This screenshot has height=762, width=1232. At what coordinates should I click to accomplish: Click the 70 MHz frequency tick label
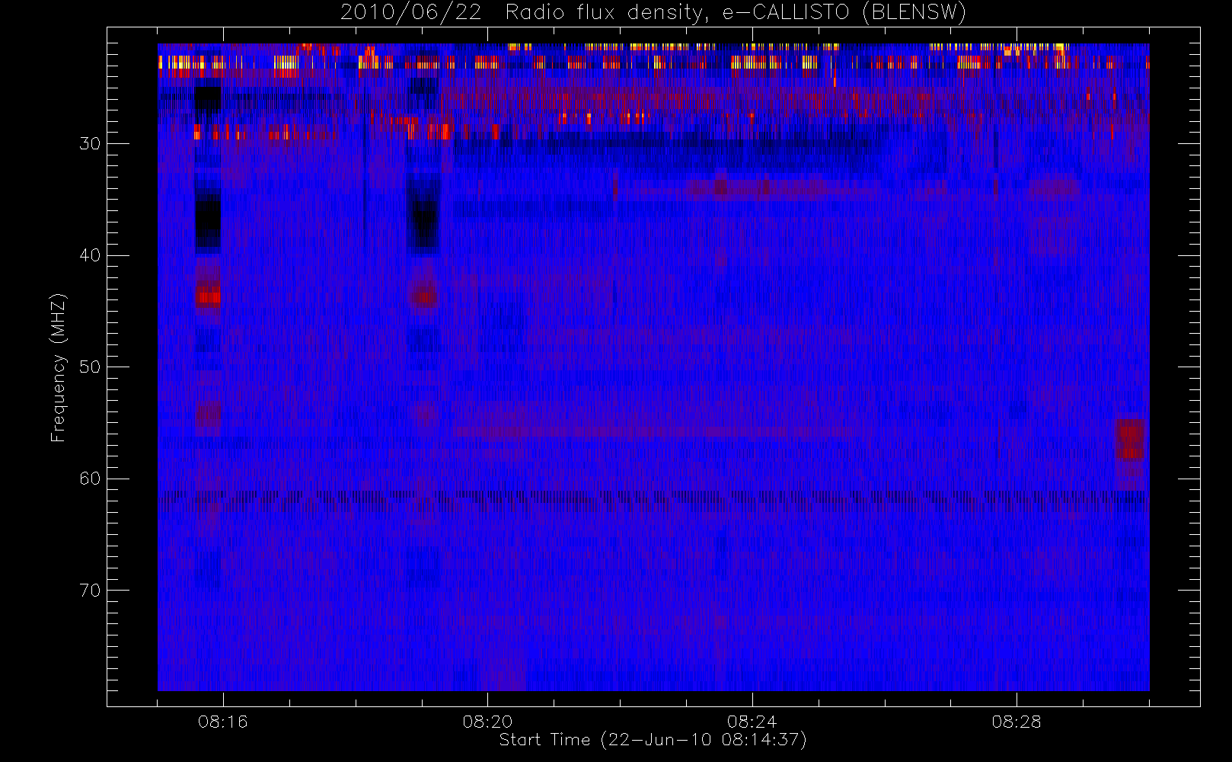click(90, 591)
